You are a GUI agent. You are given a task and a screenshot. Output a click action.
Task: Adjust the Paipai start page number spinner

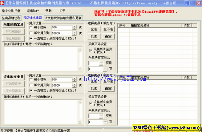coord(101,63)
